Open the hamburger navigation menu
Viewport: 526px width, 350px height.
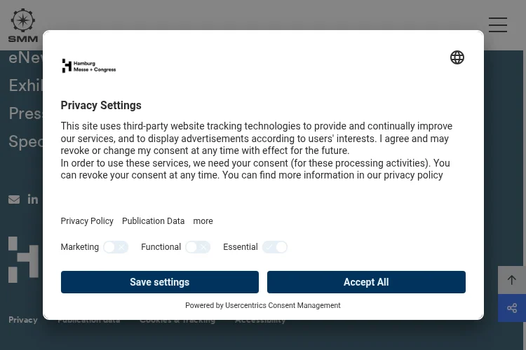(x=498, y=25)
